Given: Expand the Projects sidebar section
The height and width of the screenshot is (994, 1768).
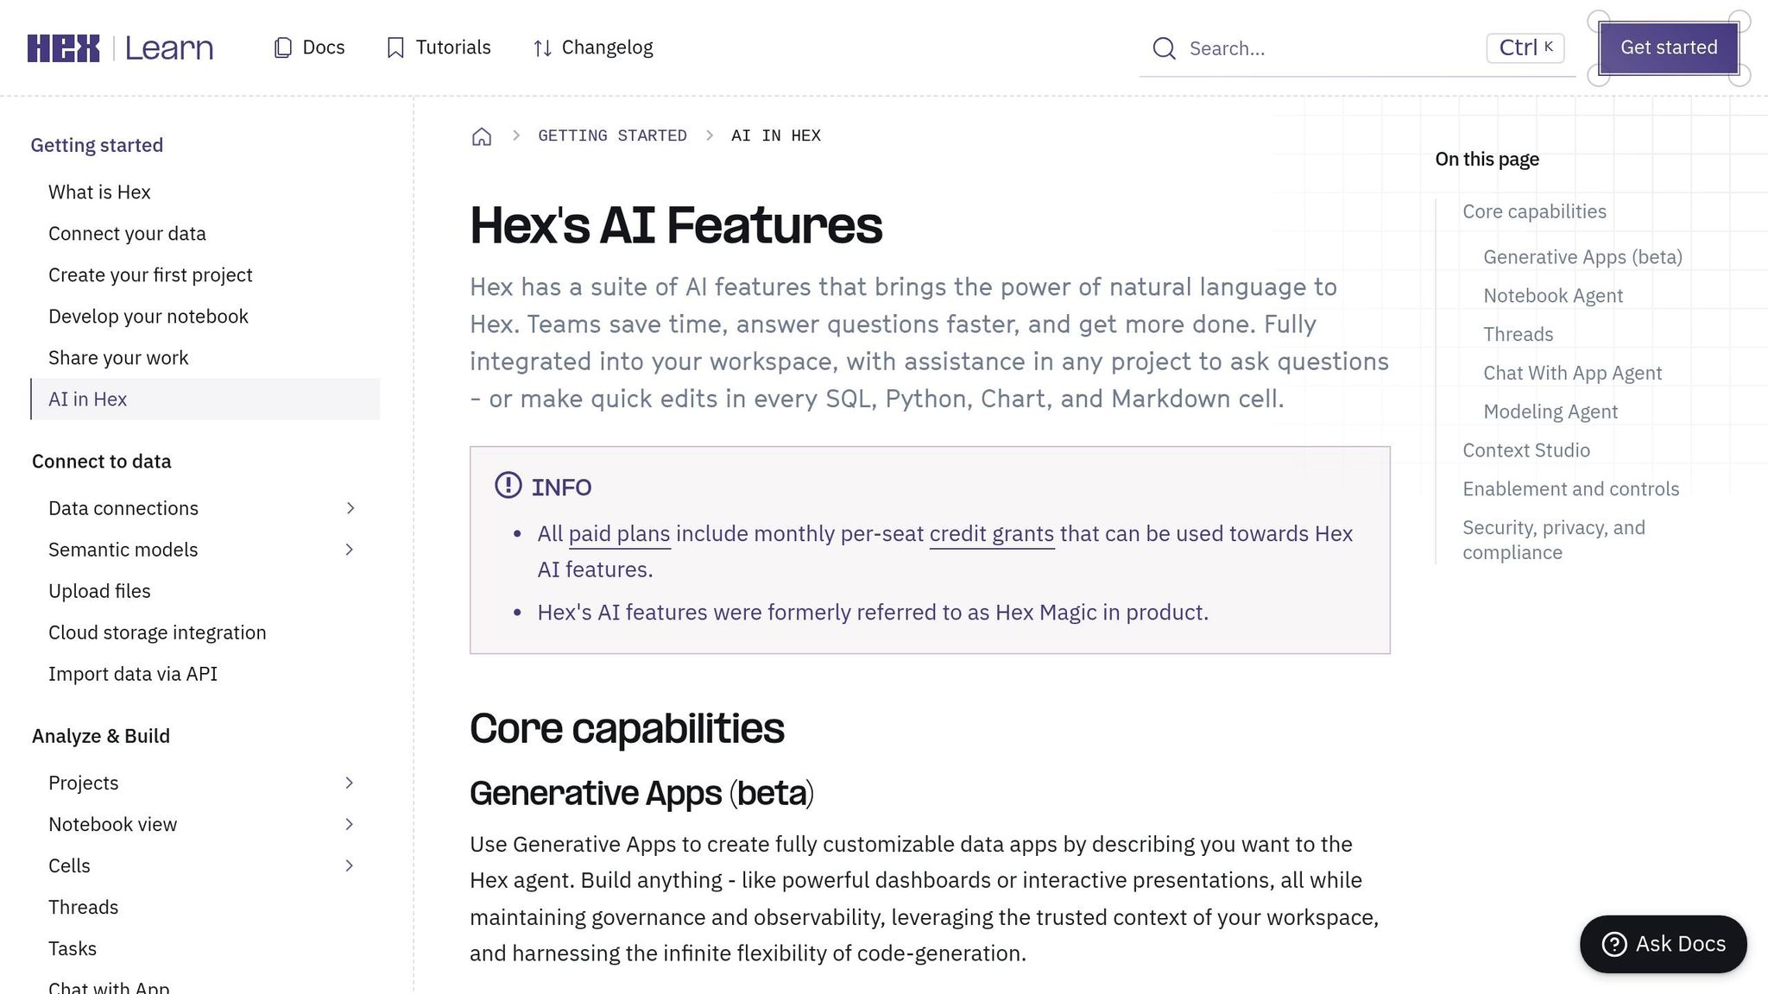Looking at the screenshot, I should [350, 783].
